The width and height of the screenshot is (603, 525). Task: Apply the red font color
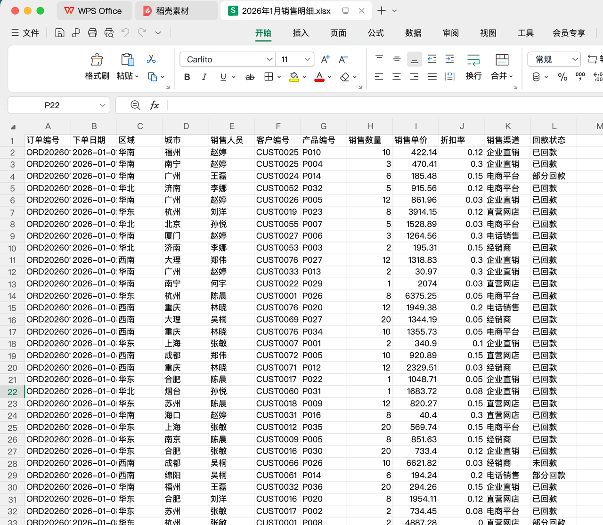(x=319, y=77)
